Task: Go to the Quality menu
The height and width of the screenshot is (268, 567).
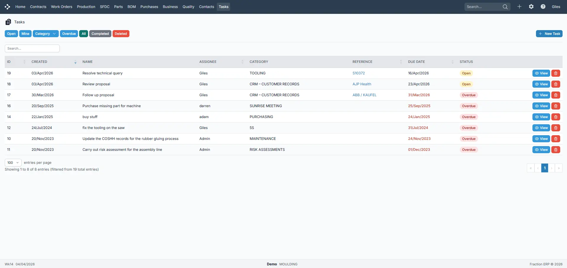Action: coord(188,7)
